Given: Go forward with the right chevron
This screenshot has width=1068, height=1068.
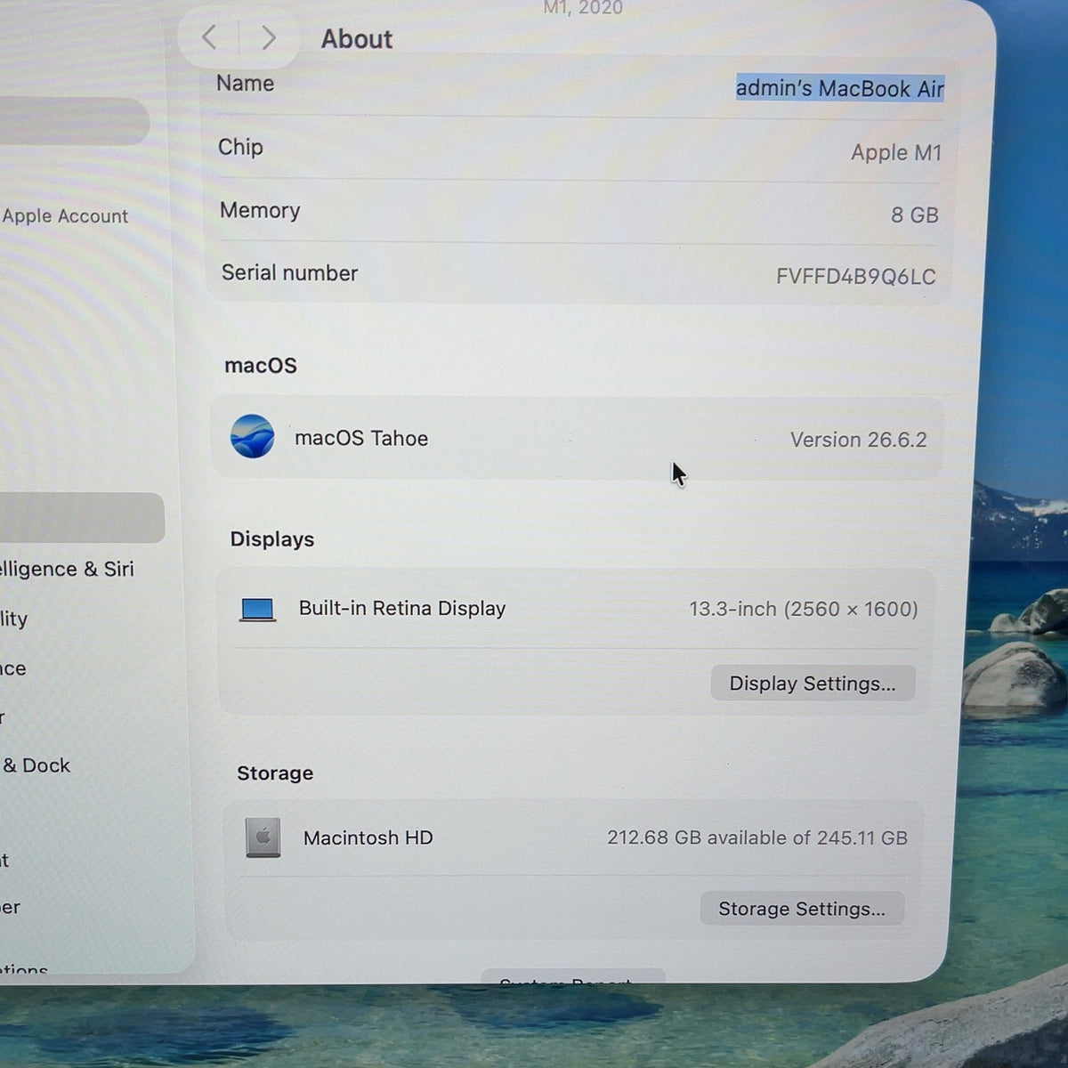Looking at the screenshot, I should click(268, 37).
